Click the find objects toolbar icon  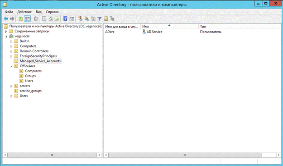106,19
